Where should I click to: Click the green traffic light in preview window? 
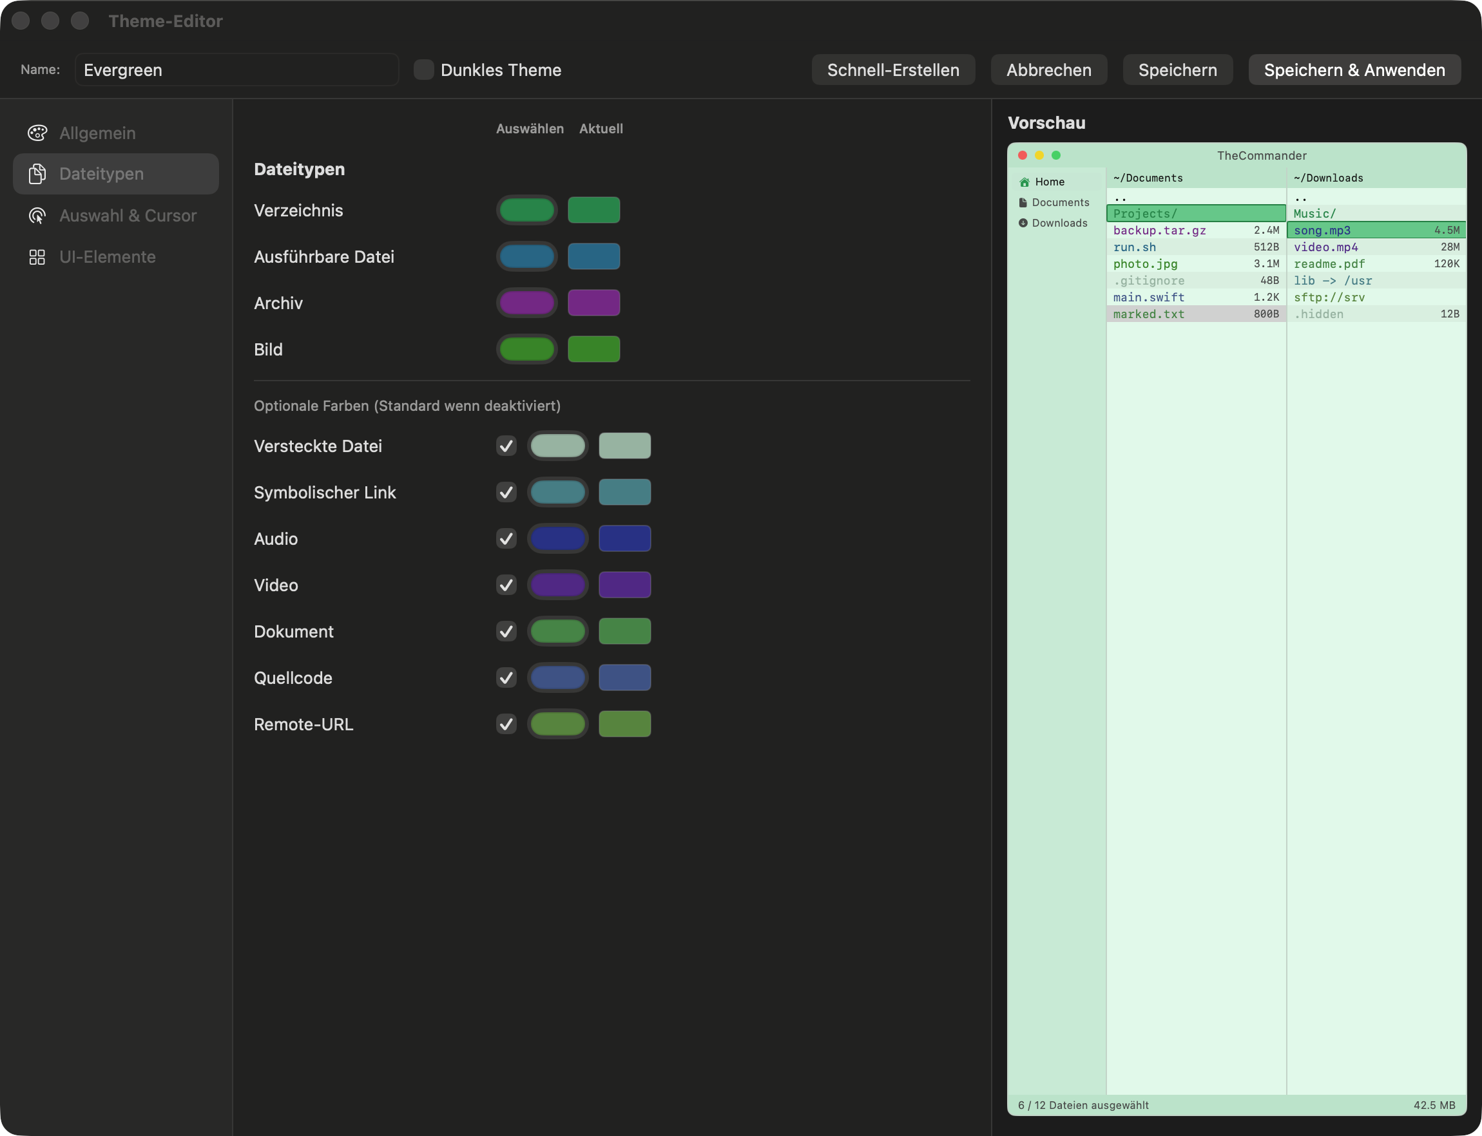[x=1055, y=155]
